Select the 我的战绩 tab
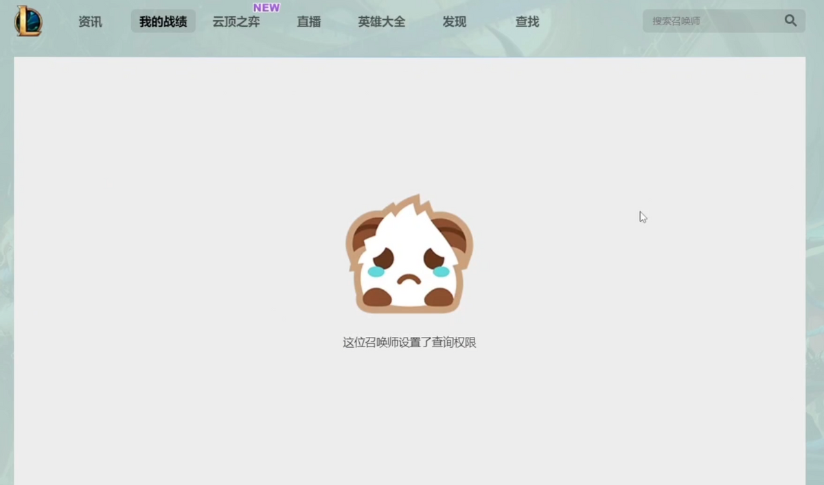Image resolution: width=824 pixels, height=485 pixels. pos(163,21)
